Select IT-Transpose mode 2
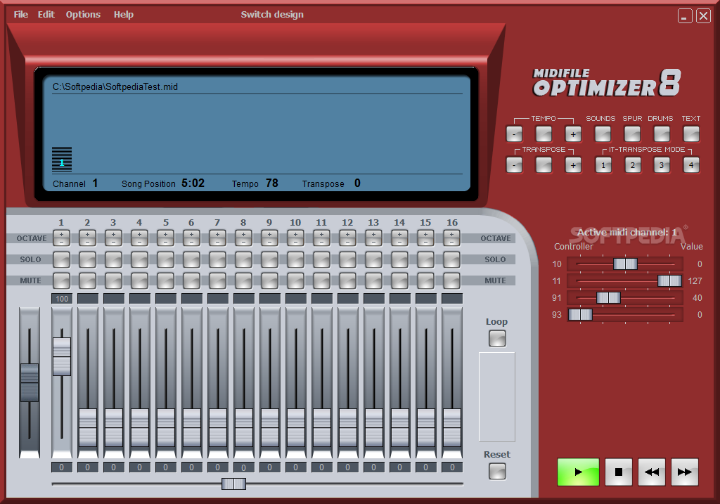720x504 pixels. 633,165
